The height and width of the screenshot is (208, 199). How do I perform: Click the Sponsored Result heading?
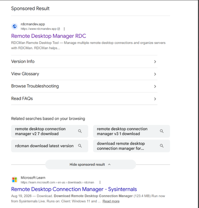point(30,8)
